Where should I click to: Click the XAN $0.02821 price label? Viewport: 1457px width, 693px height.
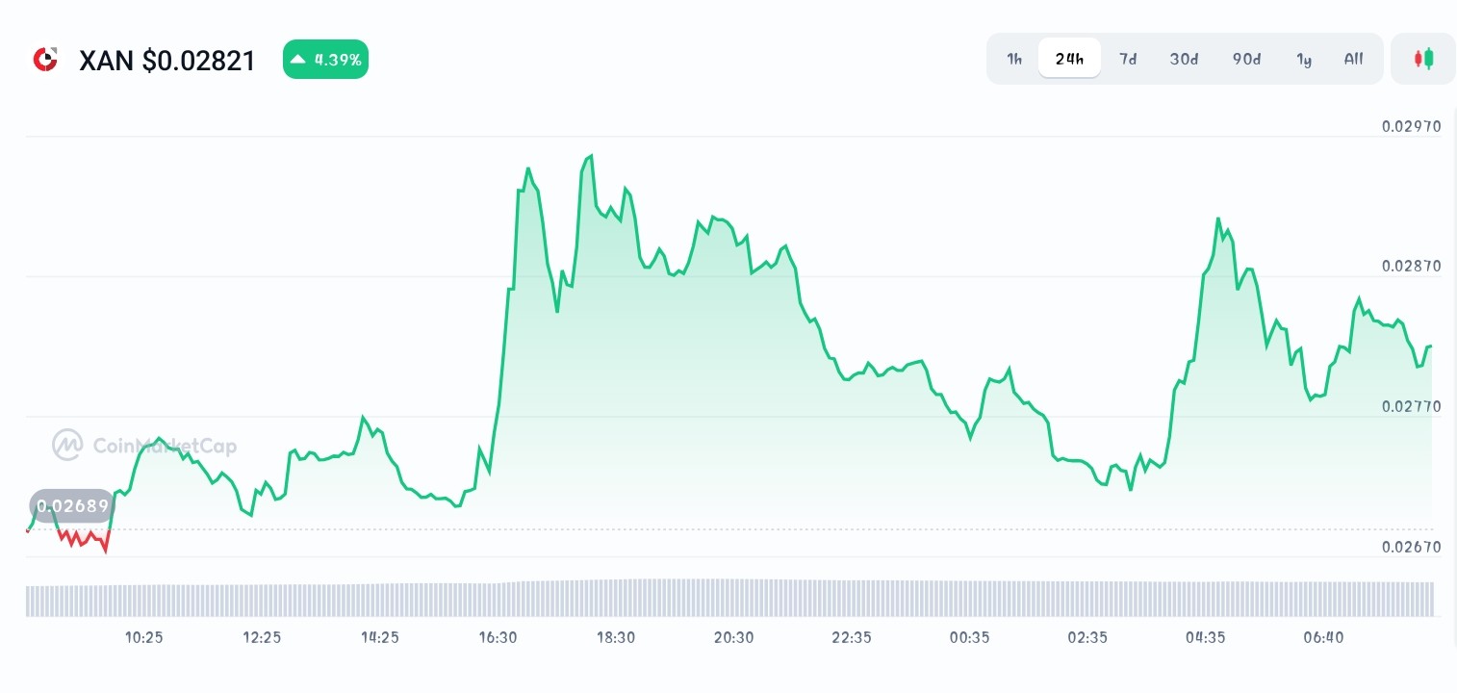point(167,60)
